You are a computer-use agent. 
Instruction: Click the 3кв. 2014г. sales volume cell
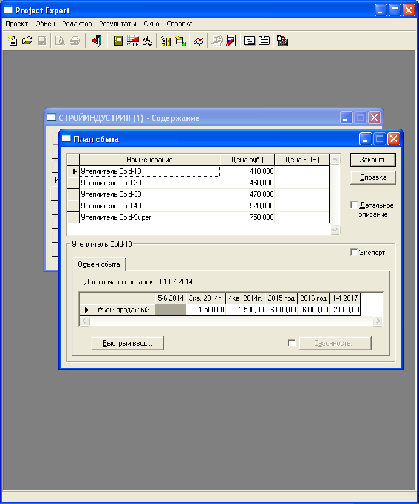tap(206, 310)
